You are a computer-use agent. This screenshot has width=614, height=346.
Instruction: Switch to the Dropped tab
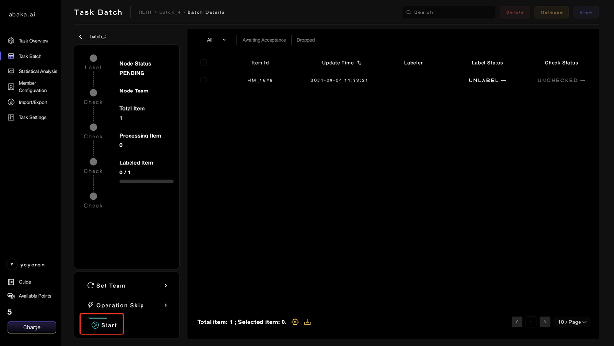pyautogui.click(x=306, y=40)
